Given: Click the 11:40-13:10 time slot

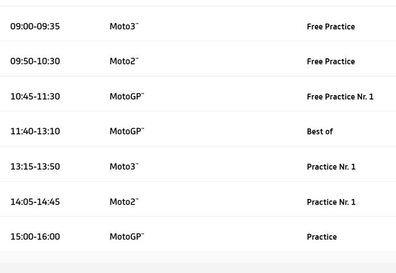Looking at the screenshot, I should (35, 131).
